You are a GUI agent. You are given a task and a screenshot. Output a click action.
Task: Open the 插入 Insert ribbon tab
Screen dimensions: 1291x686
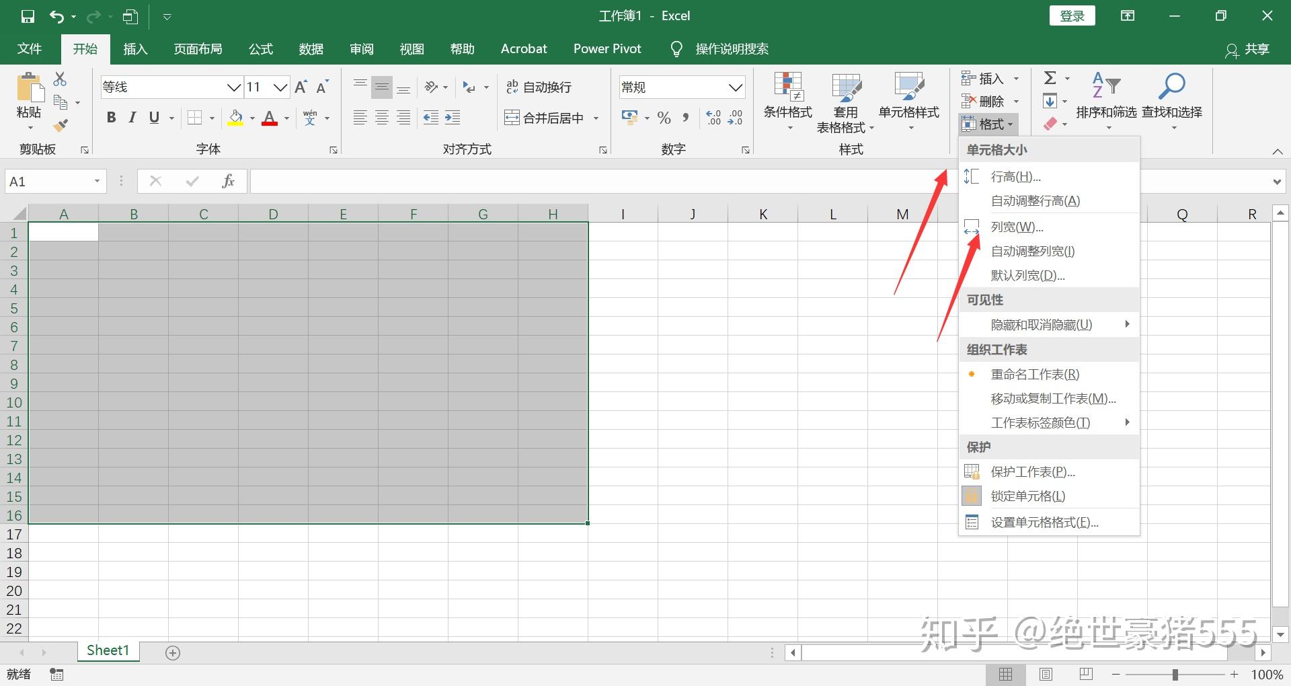tap(135, 48)
